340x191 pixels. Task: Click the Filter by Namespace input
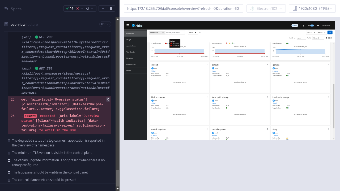[x=175, y=33]
